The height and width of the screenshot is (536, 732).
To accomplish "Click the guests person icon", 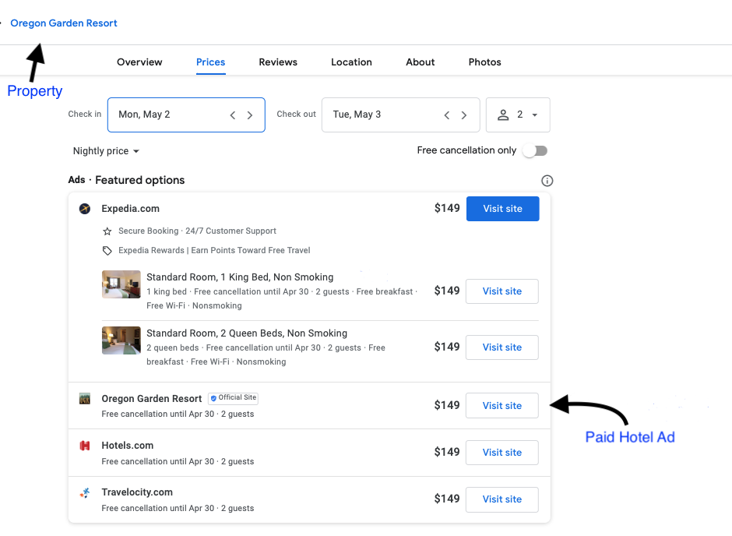I will [503, 115].
